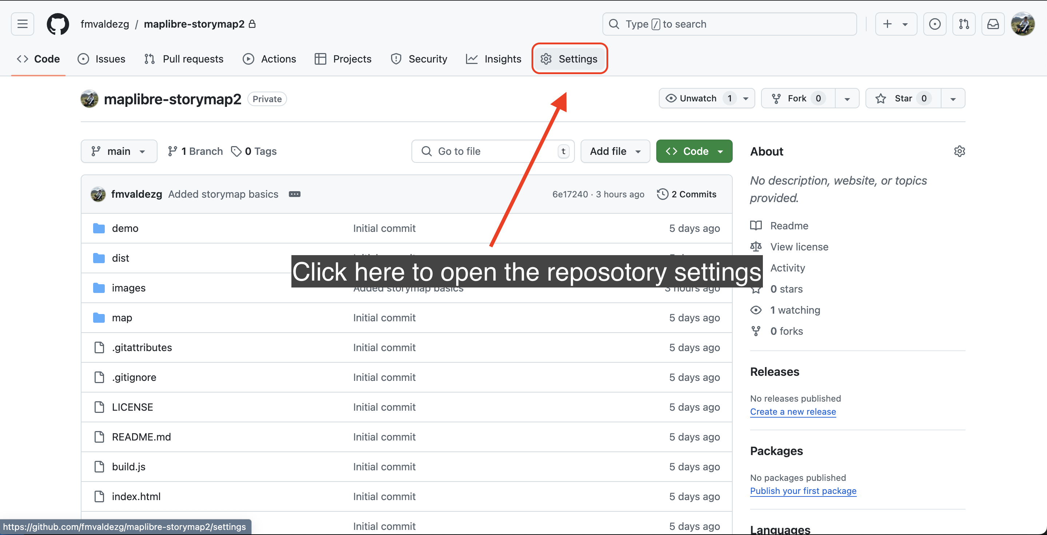Open the commit history via the clock icon
The image size is (1047, 535).
pyautogui.click(x=662, y=194)
